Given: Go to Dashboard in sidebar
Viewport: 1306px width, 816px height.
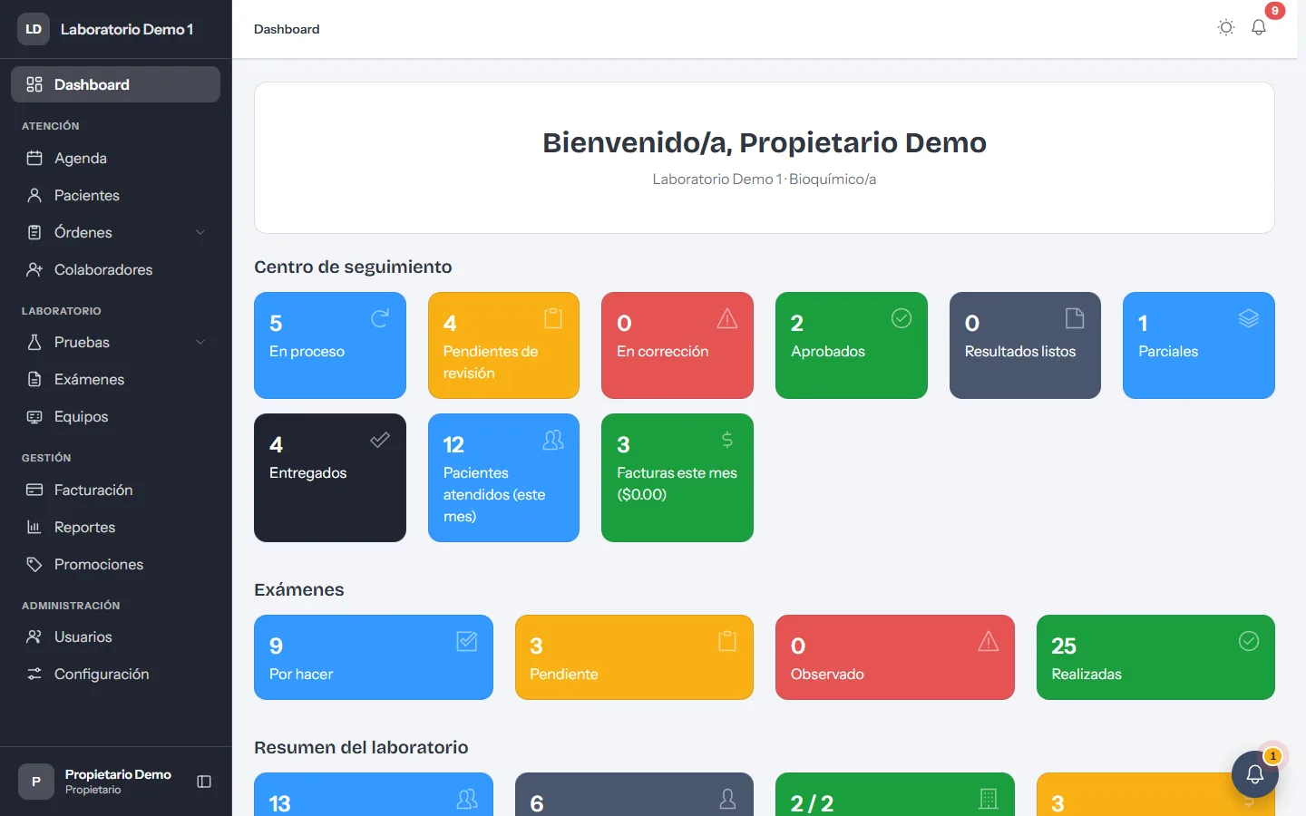Looking at the screenshot, I should (115, 84).
